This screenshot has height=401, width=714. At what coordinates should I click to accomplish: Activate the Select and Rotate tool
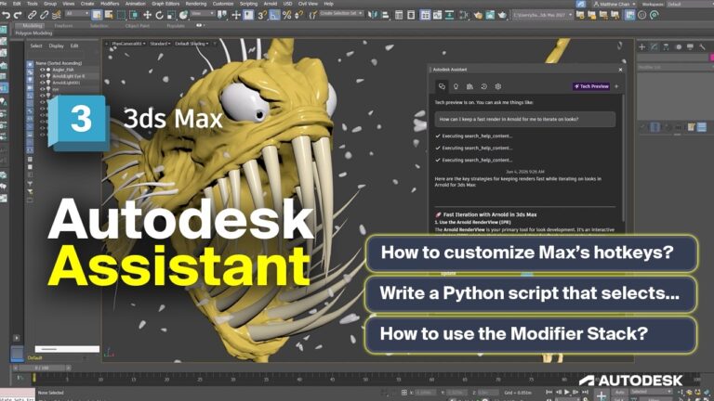[159, 15]
